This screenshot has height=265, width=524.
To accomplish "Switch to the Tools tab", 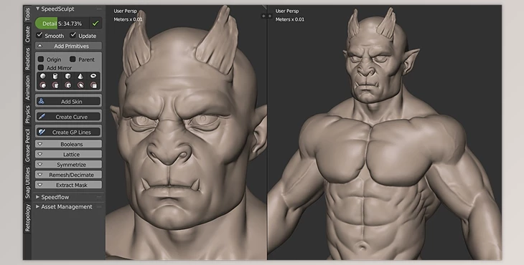I will point(27,14).
